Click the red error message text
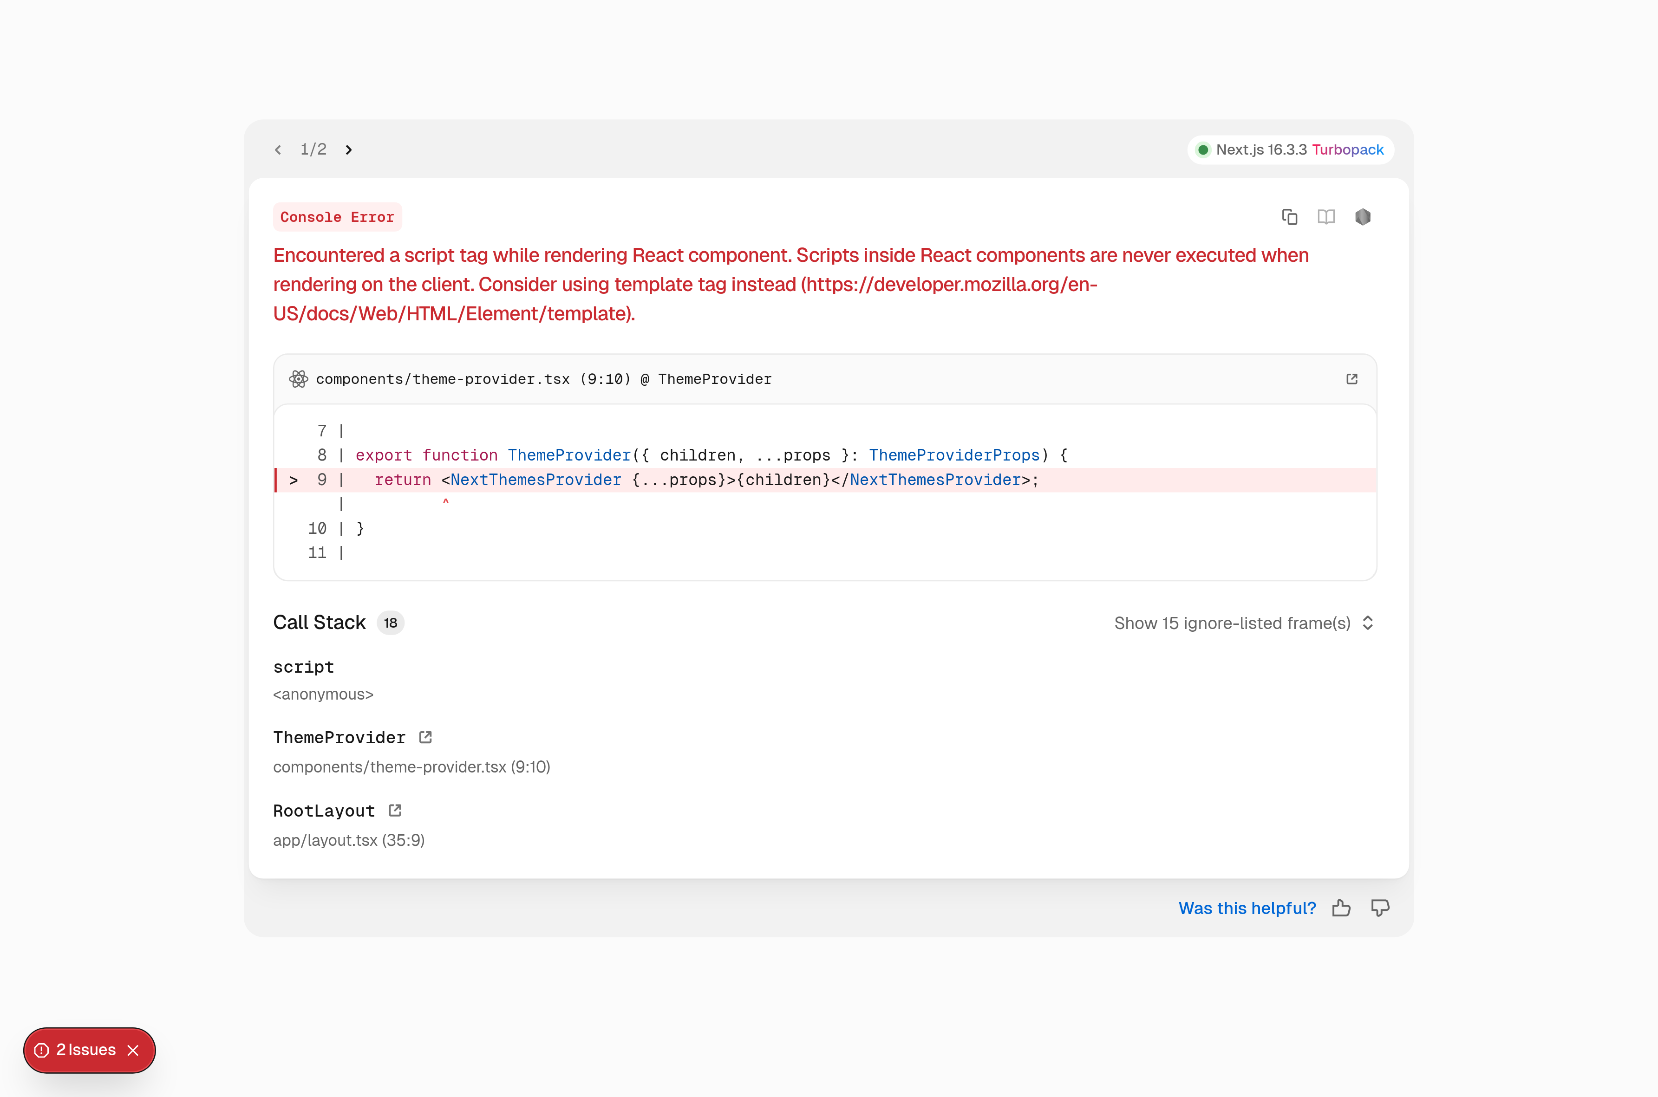1658x1097 pixels. click(x=791, y=284)
